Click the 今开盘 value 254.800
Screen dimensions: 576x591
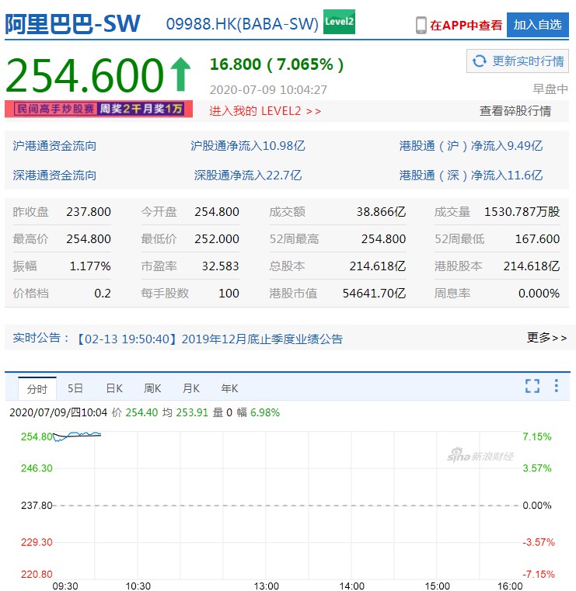pyautogui.click(x=217, y=212)
